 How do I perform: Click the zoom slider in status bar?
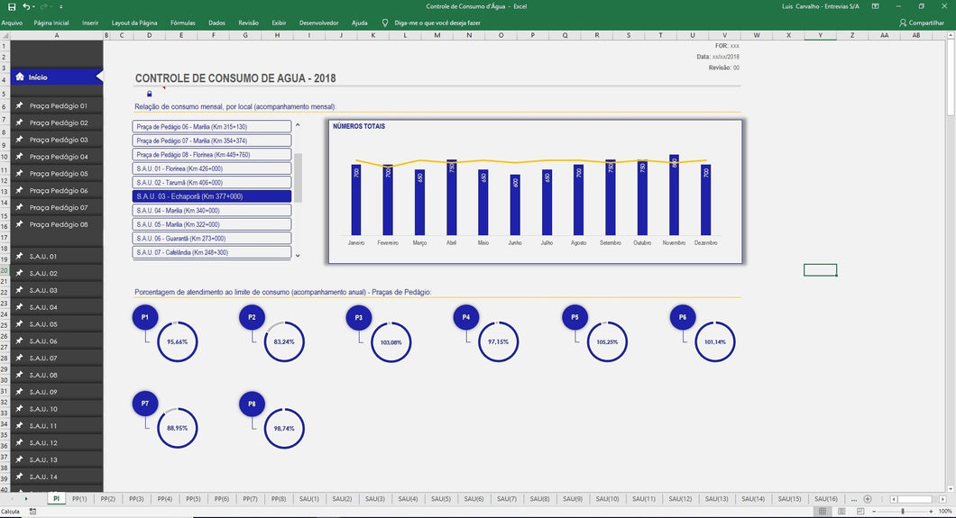point(903,512)
